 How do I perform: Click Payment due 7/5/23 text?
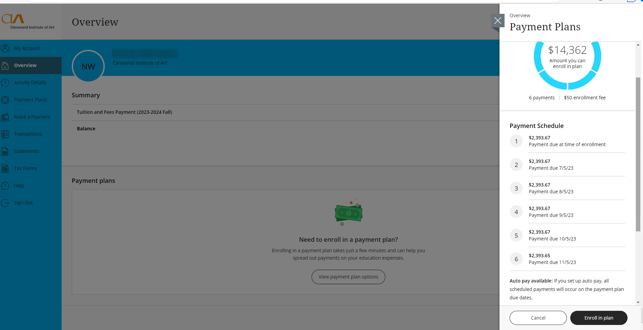click(x=551, y=168)
